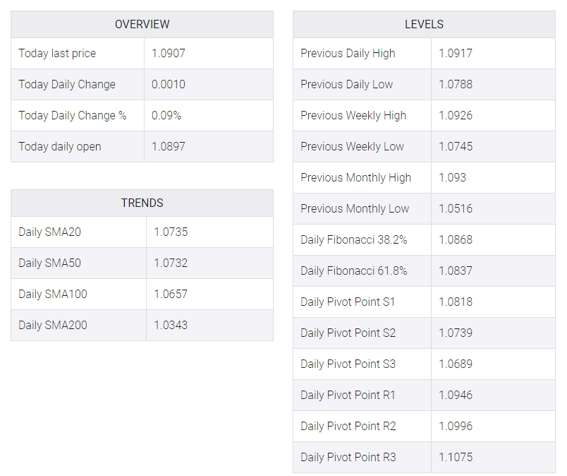Screen dimensions: 567x476
Task: Select the Previous Daily High value 1.0917
Action: coord(456,53)
